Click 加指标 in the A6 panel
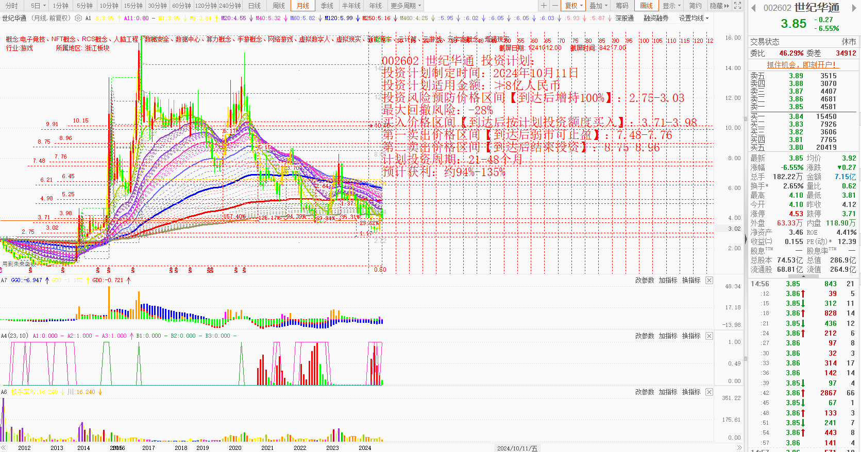 click(668, 392)
